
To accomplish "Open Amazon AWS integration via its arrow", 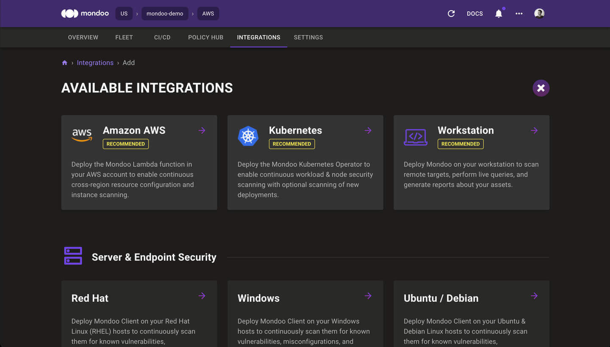I will pyautogui.click(x=202, y=130).
